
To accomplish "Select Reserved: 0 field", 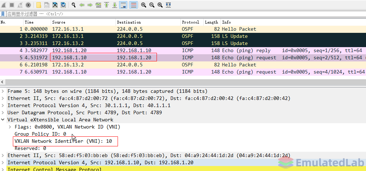I will (x=30, y=148).
